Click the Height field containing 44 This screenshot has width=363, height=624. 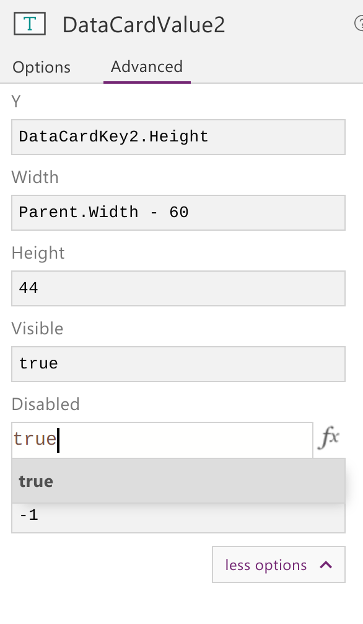click(178, 288)
